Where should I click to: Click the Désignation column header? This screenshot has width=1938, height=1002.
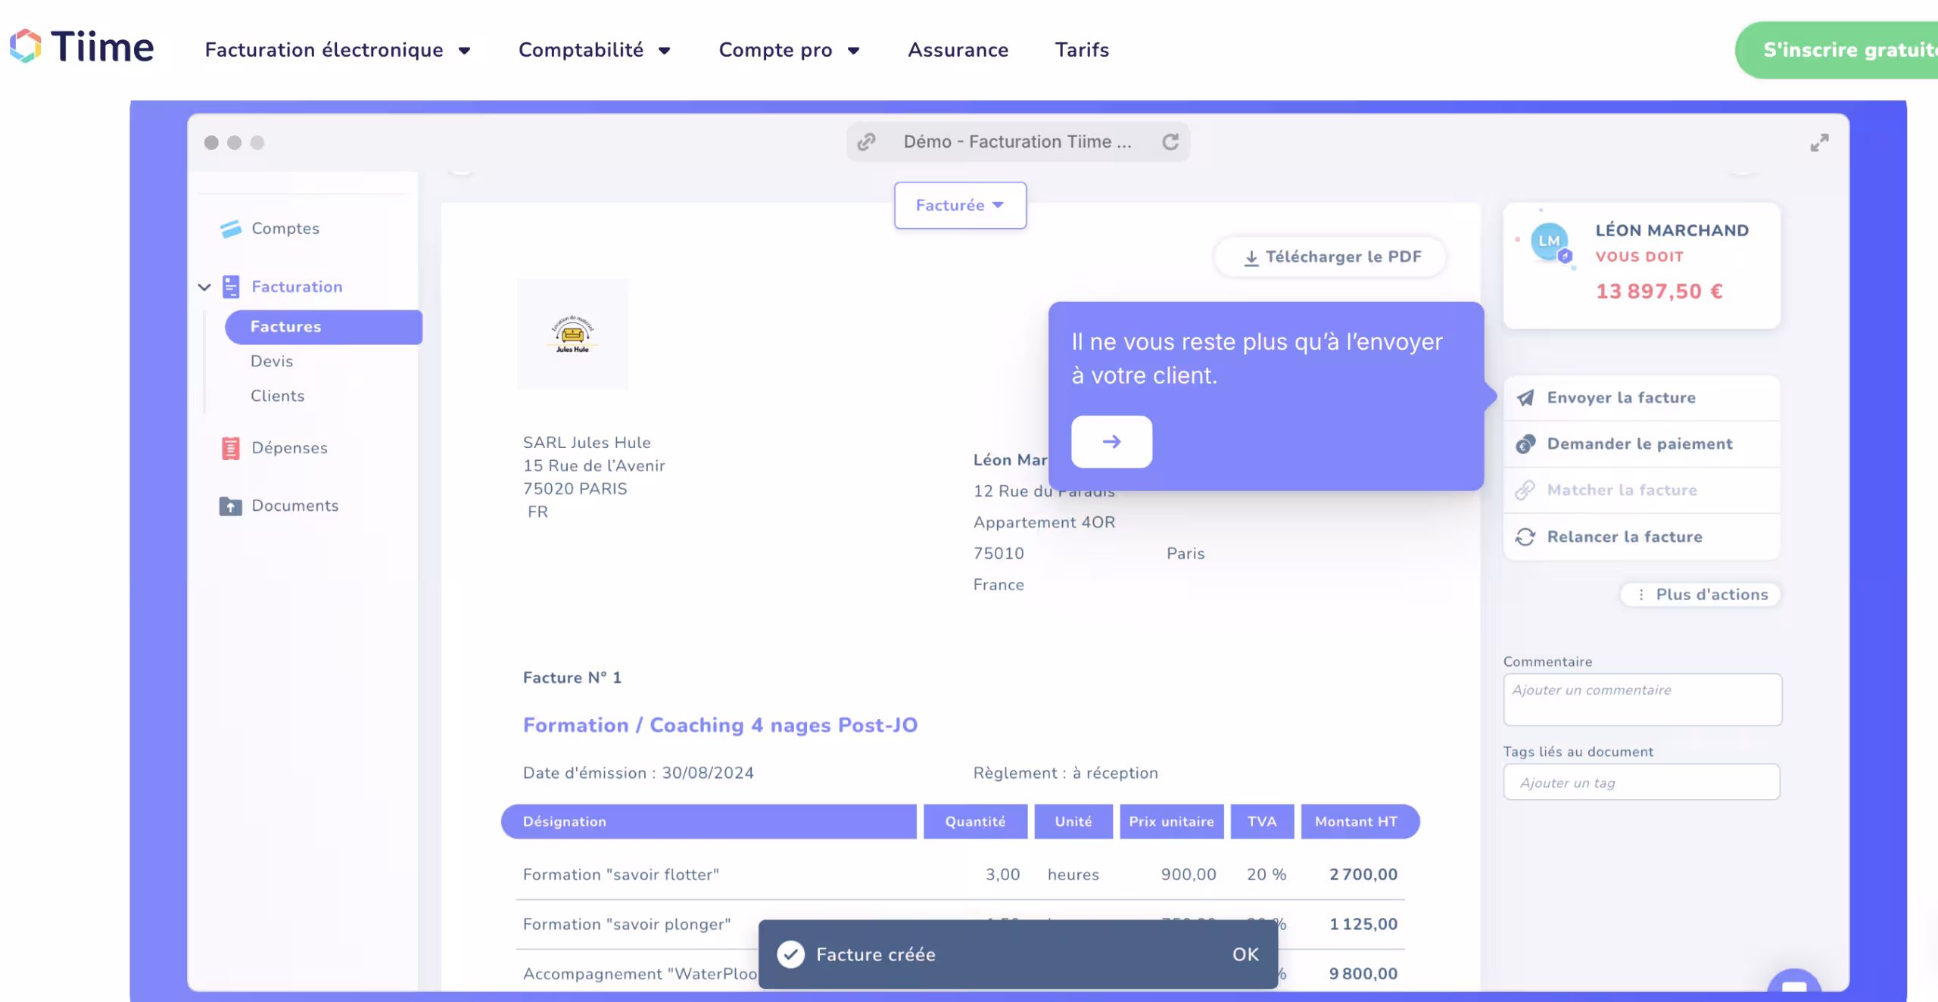[x=709, y=822]
